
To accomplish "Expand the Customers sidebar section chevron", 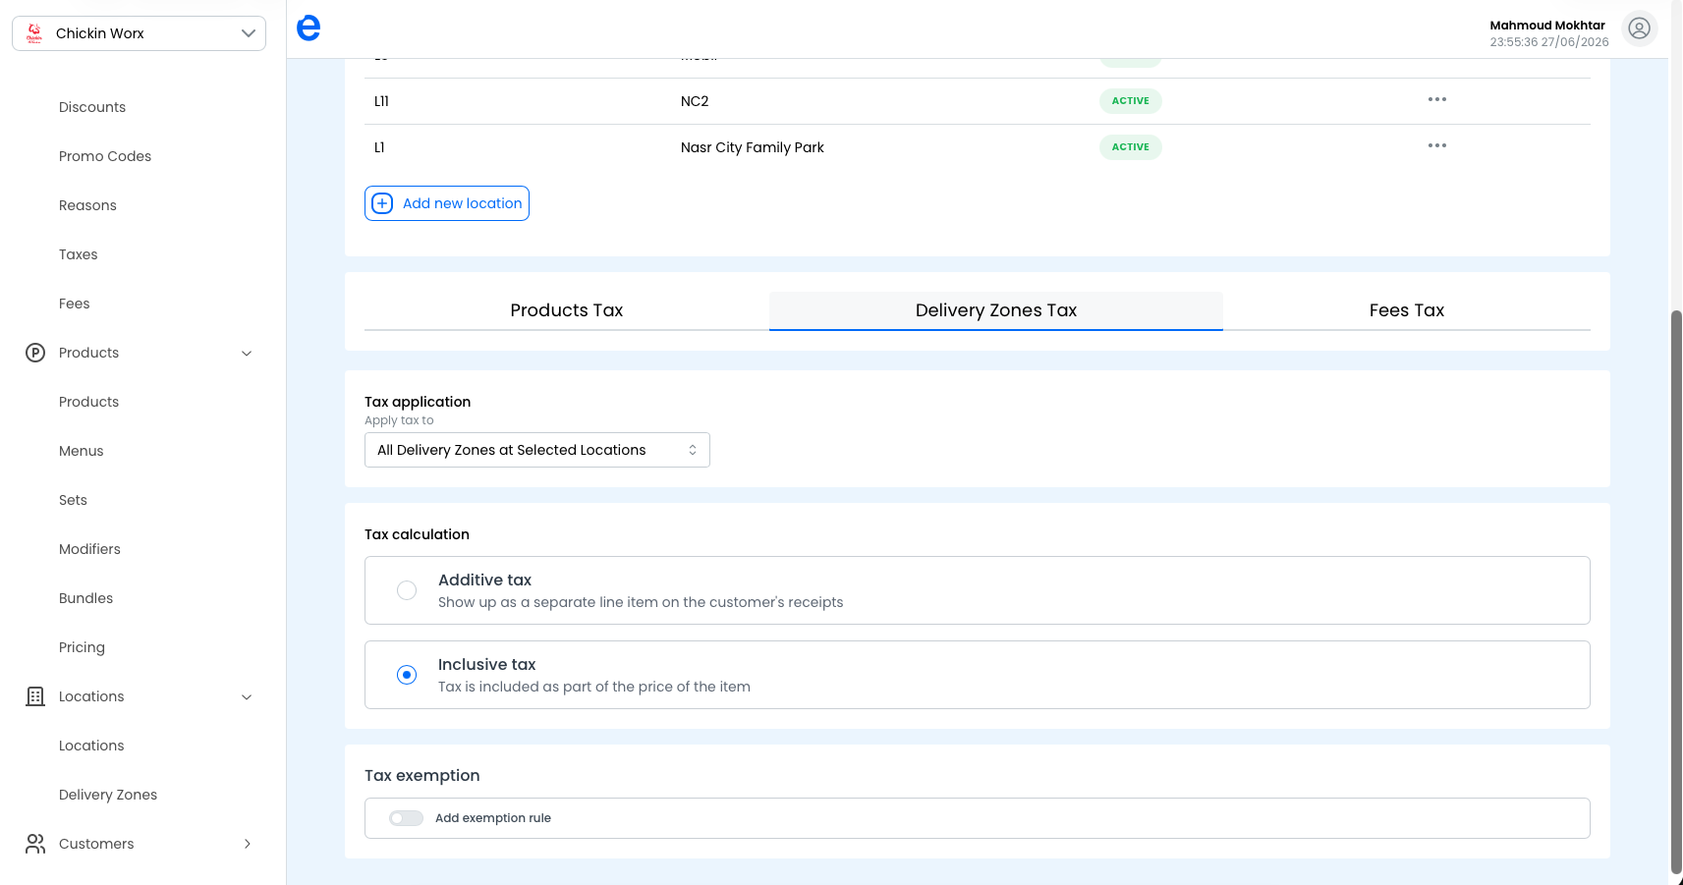I will (x=247, y=844).
